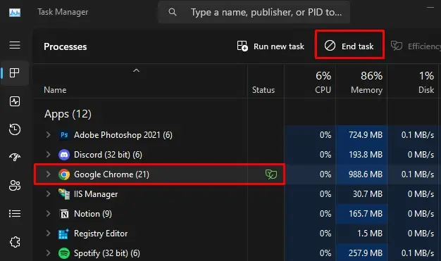The width and height of the screenshot is (441, 261).
Task: Expand the IIS Manager process
Action: click(x=49, y=194)
